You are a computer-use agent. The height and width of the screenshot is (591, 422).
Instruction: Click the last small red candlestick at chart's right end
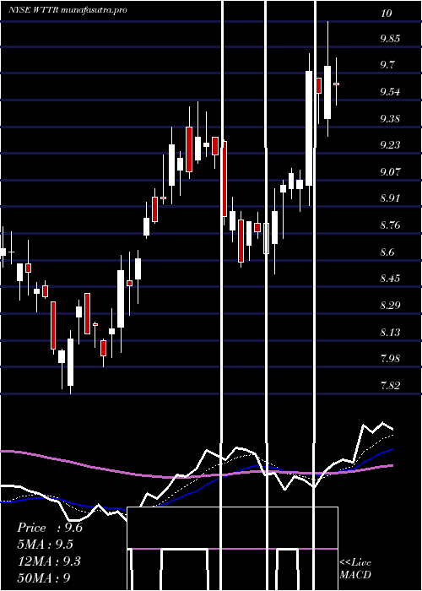click(x=336, y=84)
